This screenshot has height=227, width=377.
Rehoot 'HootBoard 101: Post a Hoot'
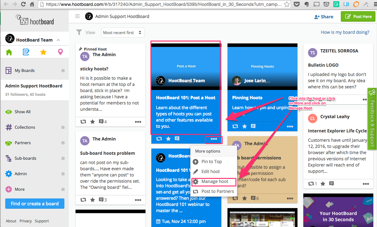coord(159,139)
